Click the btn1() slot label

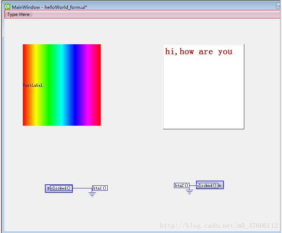pyautogui.click(x=100, y=188)
